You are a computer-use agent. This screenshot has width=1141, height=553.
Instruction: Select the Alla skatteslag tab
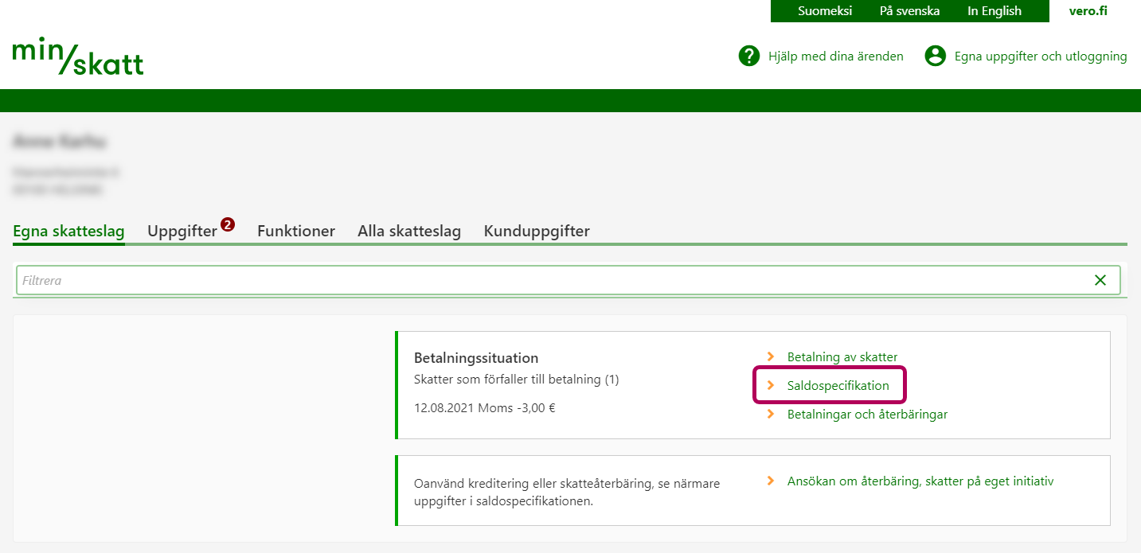pos(409,232)
